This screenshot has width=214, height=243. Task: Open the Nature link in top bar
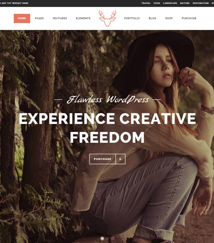pos(185,3)
